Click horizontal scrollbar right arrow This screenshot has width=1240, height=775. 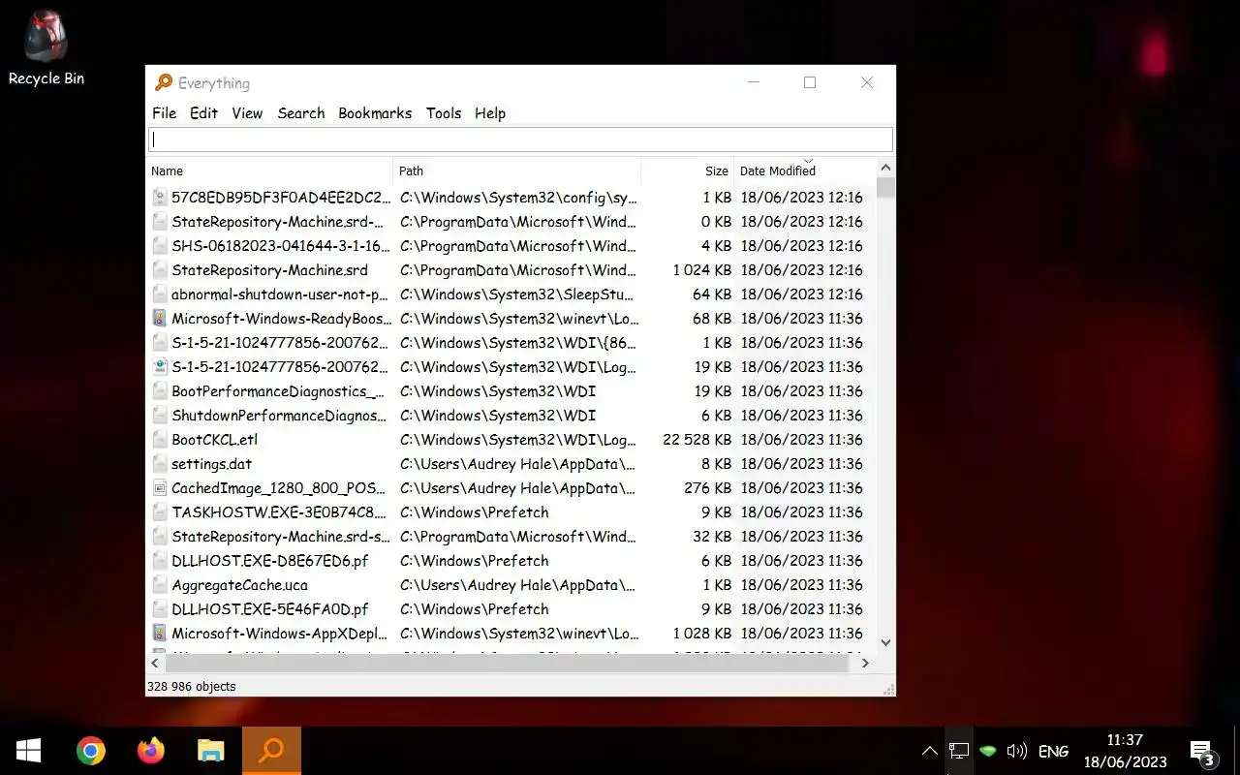865,664
